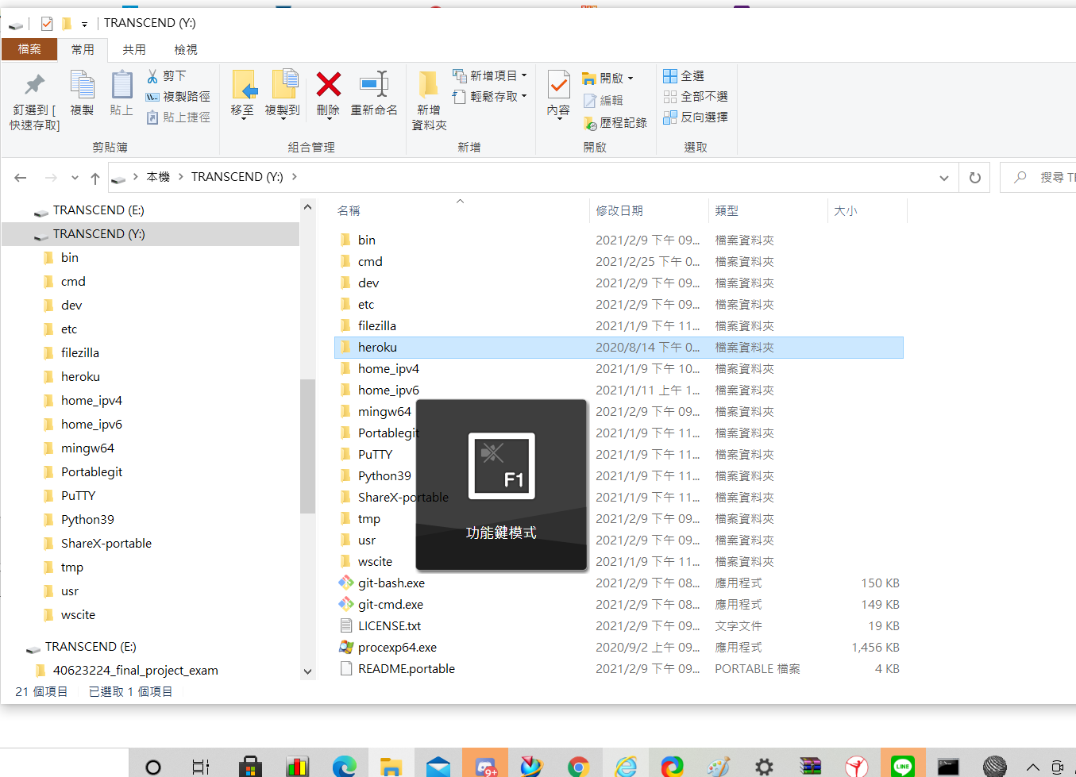
Task: Open Google Chrome from the taskbar
Action: pyautogui.click(x=578, y=766)
